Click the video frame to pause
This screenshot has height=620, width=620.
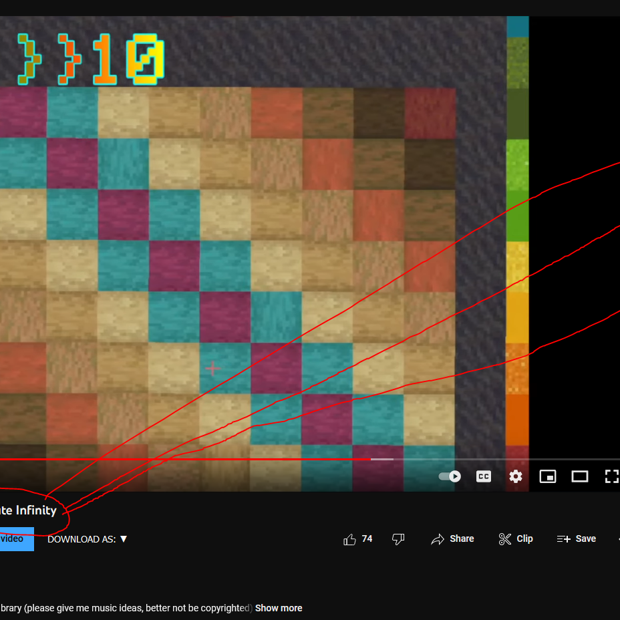[253, 253]
